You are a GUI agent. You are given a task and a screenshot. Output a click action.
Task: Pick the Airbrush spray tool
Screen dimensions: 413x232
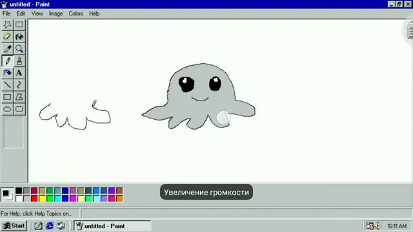coord(7,73)
